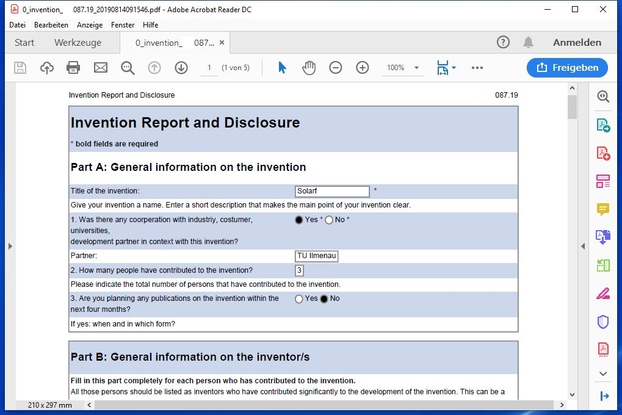Click the number of contributors field
Viewport: 622px width, 415px height.
(x=300, y=270)
